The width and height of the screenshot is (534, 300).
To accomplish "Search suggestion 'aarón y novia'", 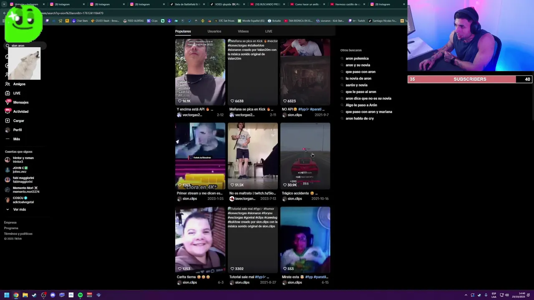I will [356, 85].
